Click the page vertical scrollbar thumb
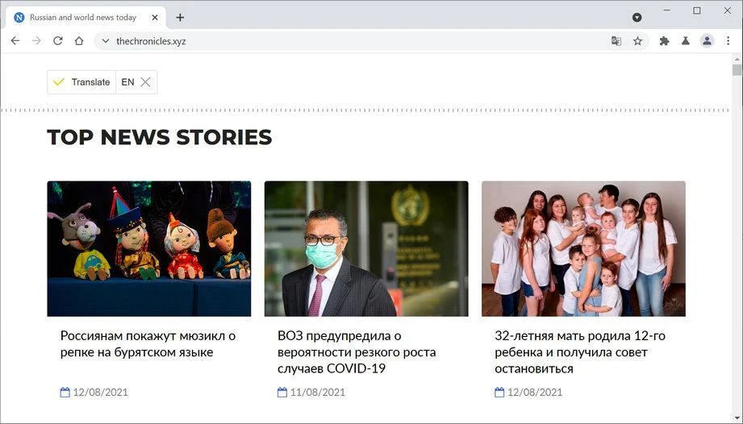This screenshot has width=743, height=424. pyautogui.click(x=737, y=70)
